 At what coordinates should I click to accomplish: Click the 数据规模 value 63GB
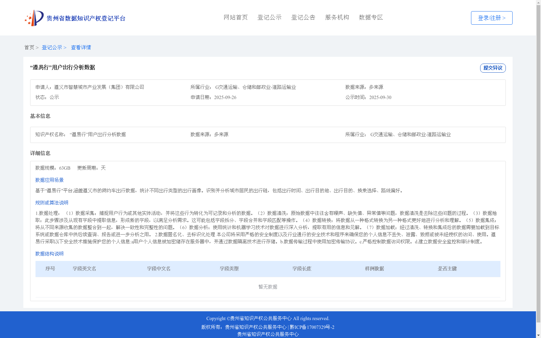pyautogui.click(x=65, y=168)
